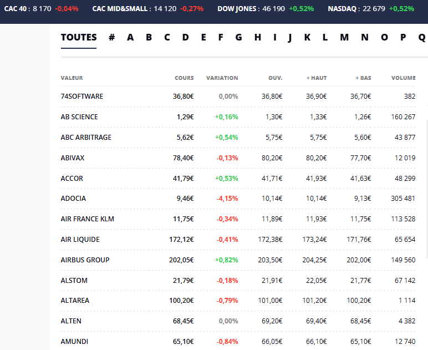Click the COURS column header
428x350 pixels.
(x=184, y=78)
